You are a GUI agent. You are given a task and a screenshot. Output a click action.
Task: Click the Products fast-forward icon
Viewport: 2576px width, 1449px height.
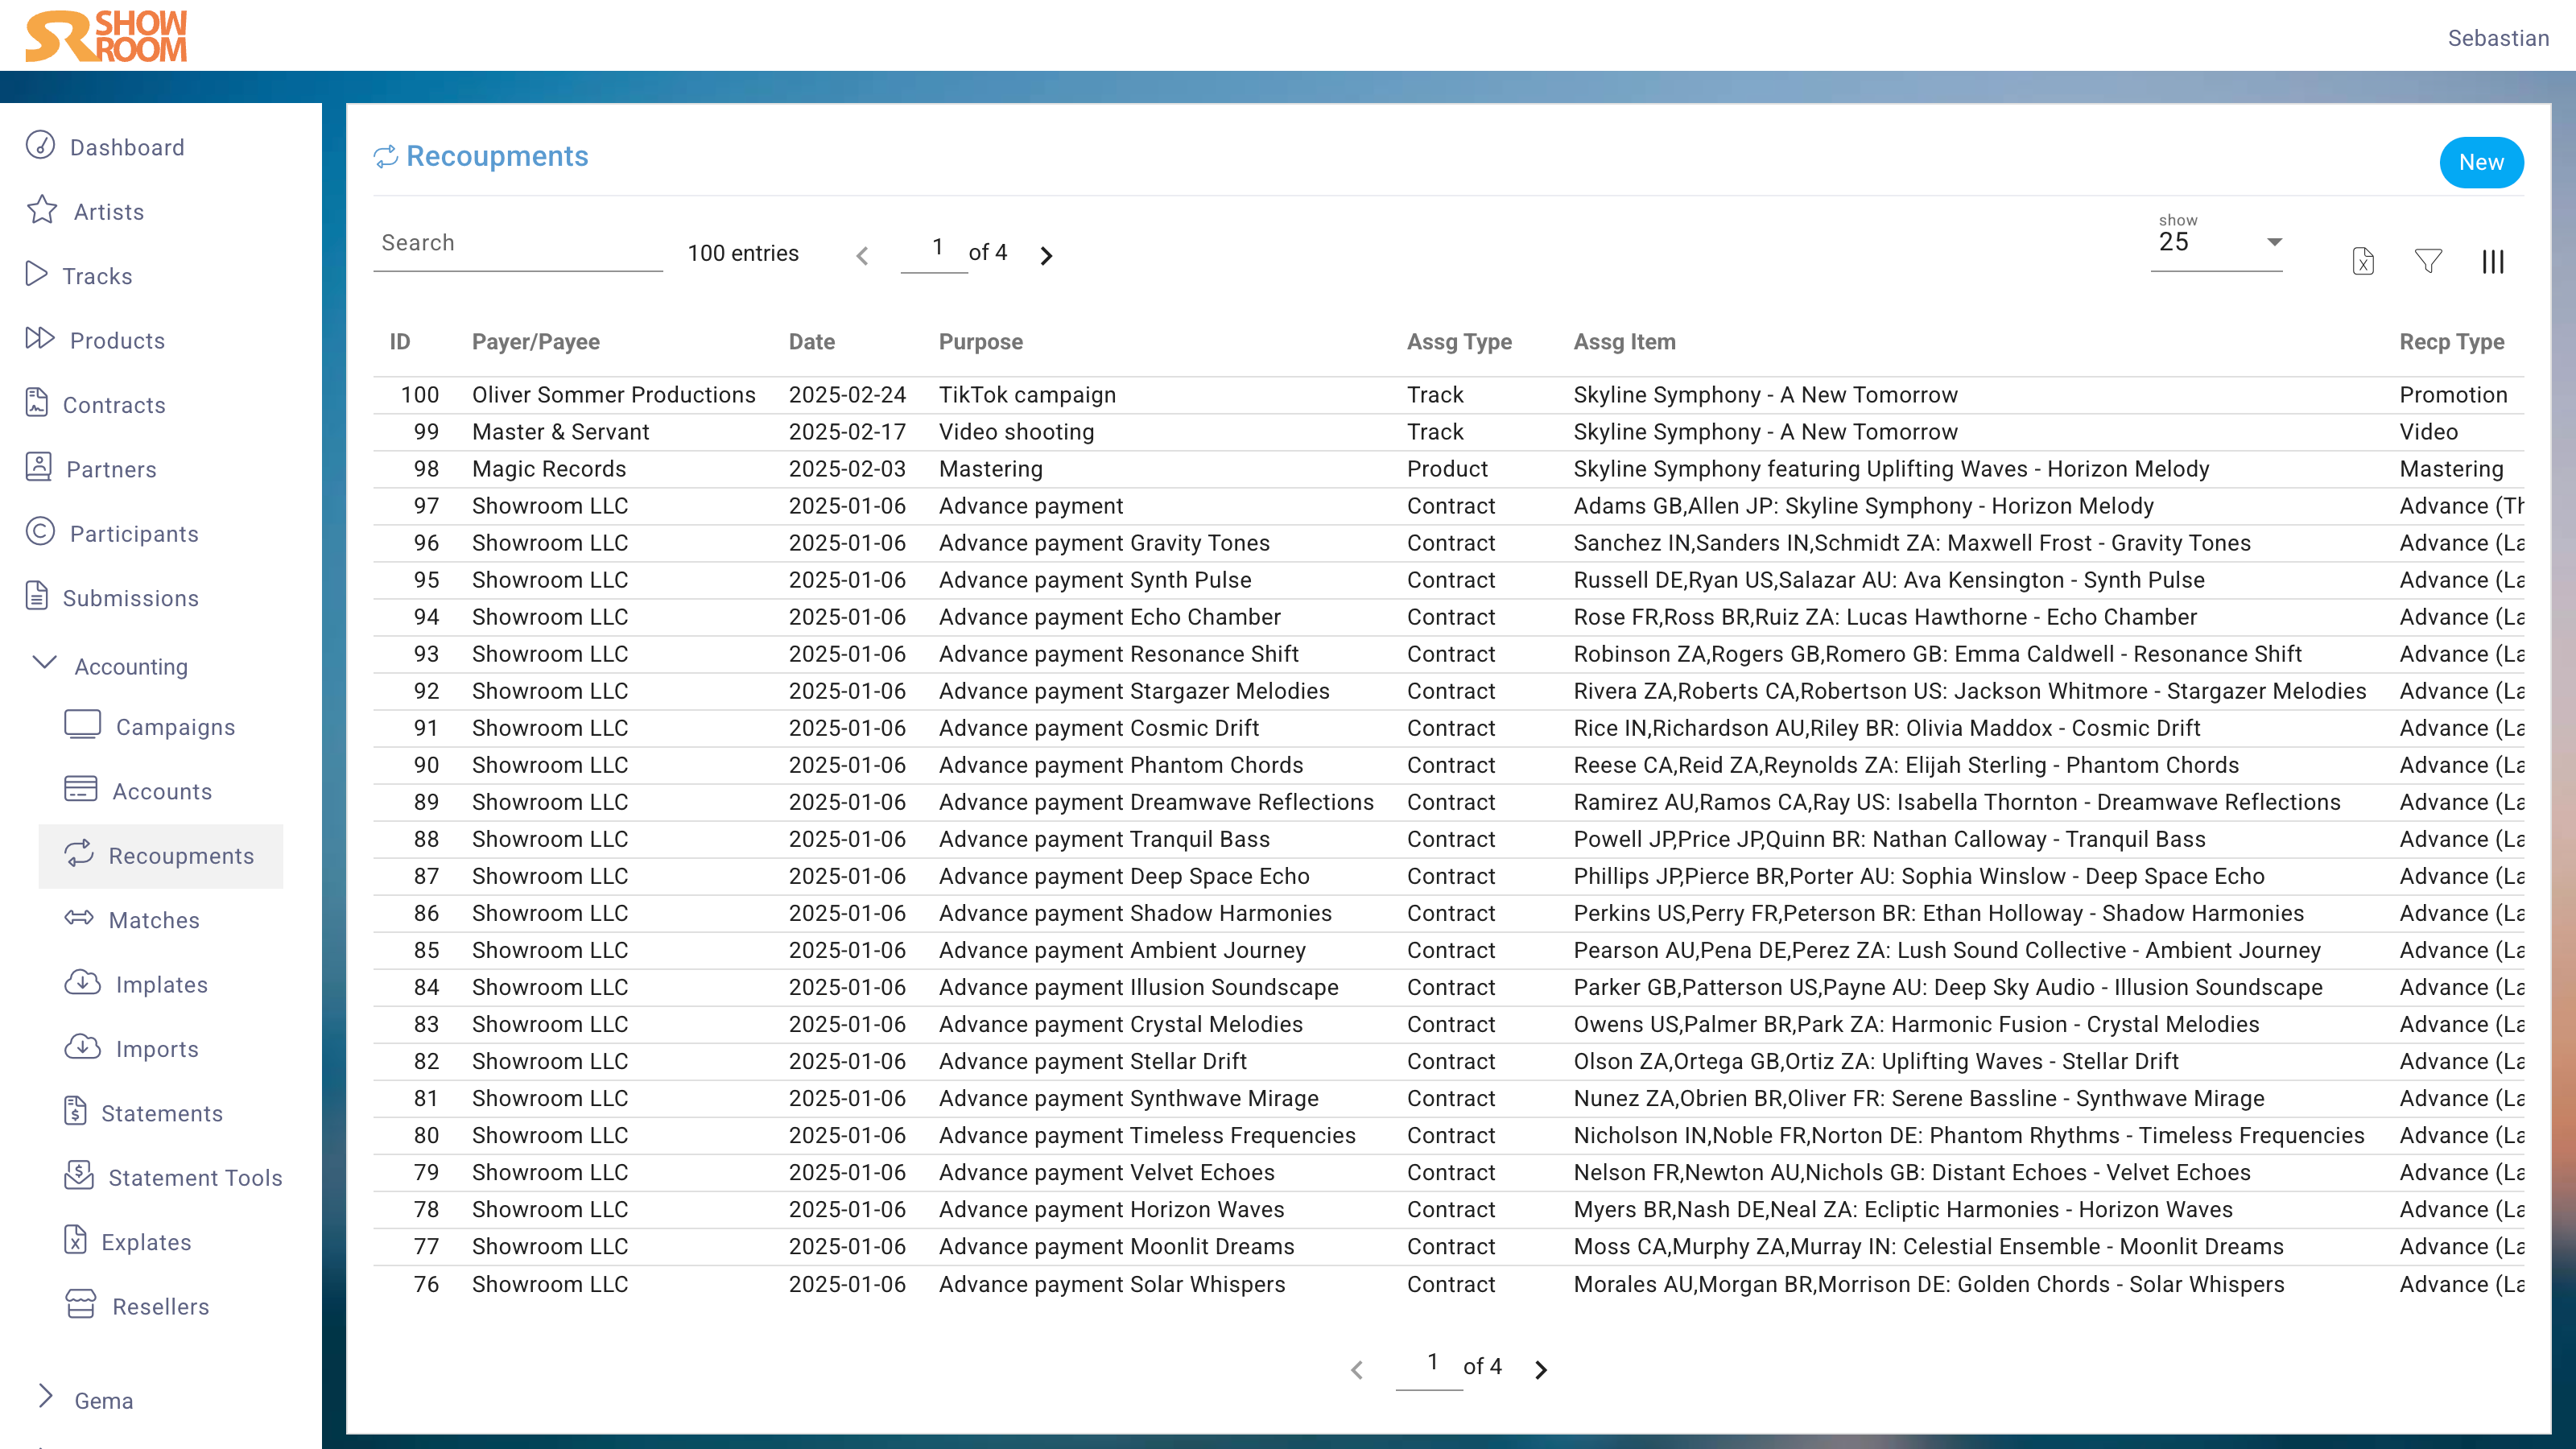(x=40, y=339)
